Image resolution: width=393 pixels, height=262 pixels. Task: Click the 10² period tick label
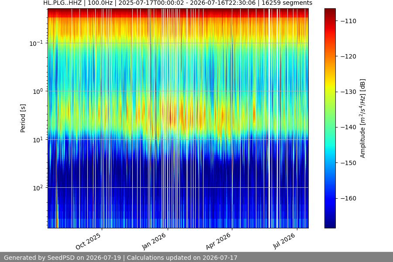[x=38, y=188]
